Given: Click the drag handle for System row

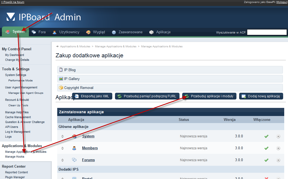Looking at the screenshot, I should (63, 136).
